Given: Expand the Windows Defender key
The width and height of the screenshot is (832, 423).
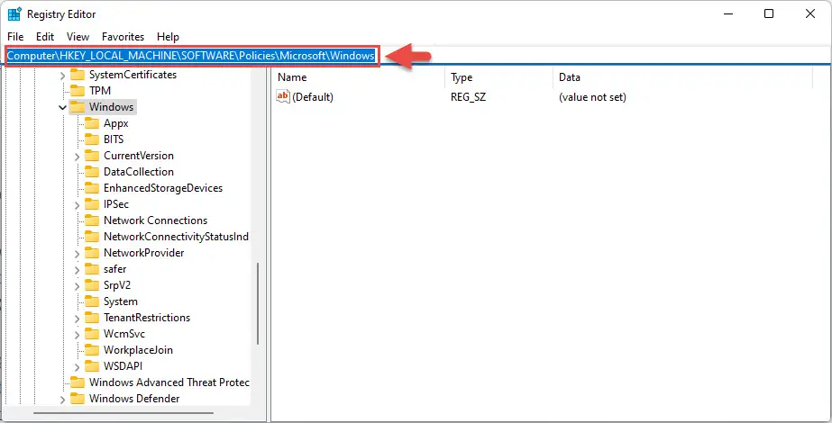Looking at the screenshot, I should (x=62, y=399).
